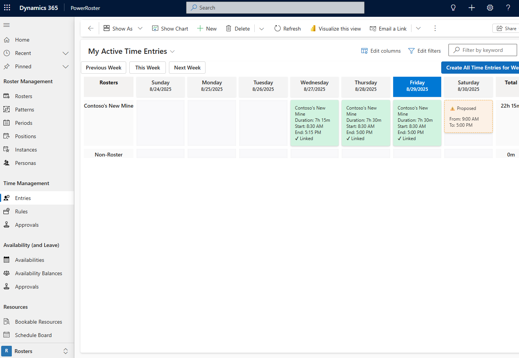Viewport: 519px width, 358px height.
Task: Go to Previous Week
Action: [103, 68]
